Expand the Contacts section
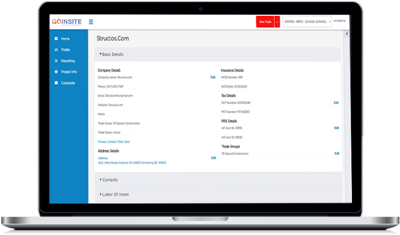 pos(110,180)
